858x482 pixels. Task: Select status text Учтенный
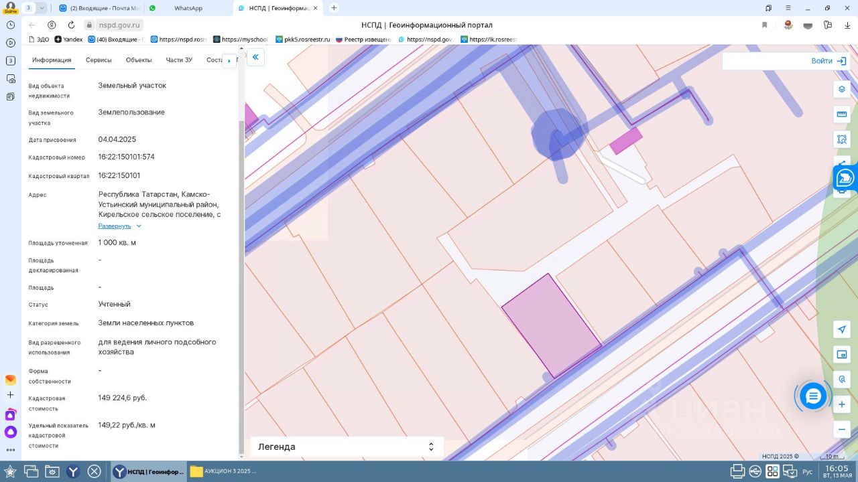pos(115,304)
